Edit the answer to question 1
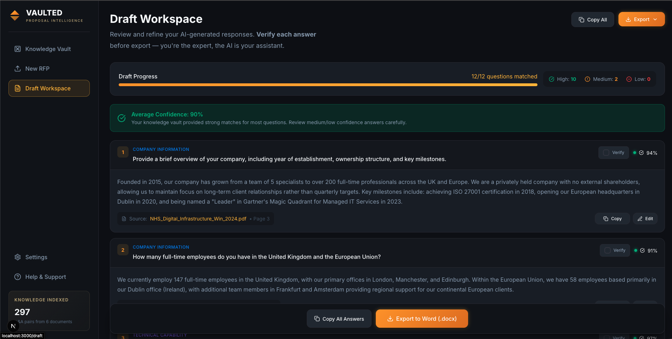The width and height of the screenshot is (672, 339). coord(645,219)
